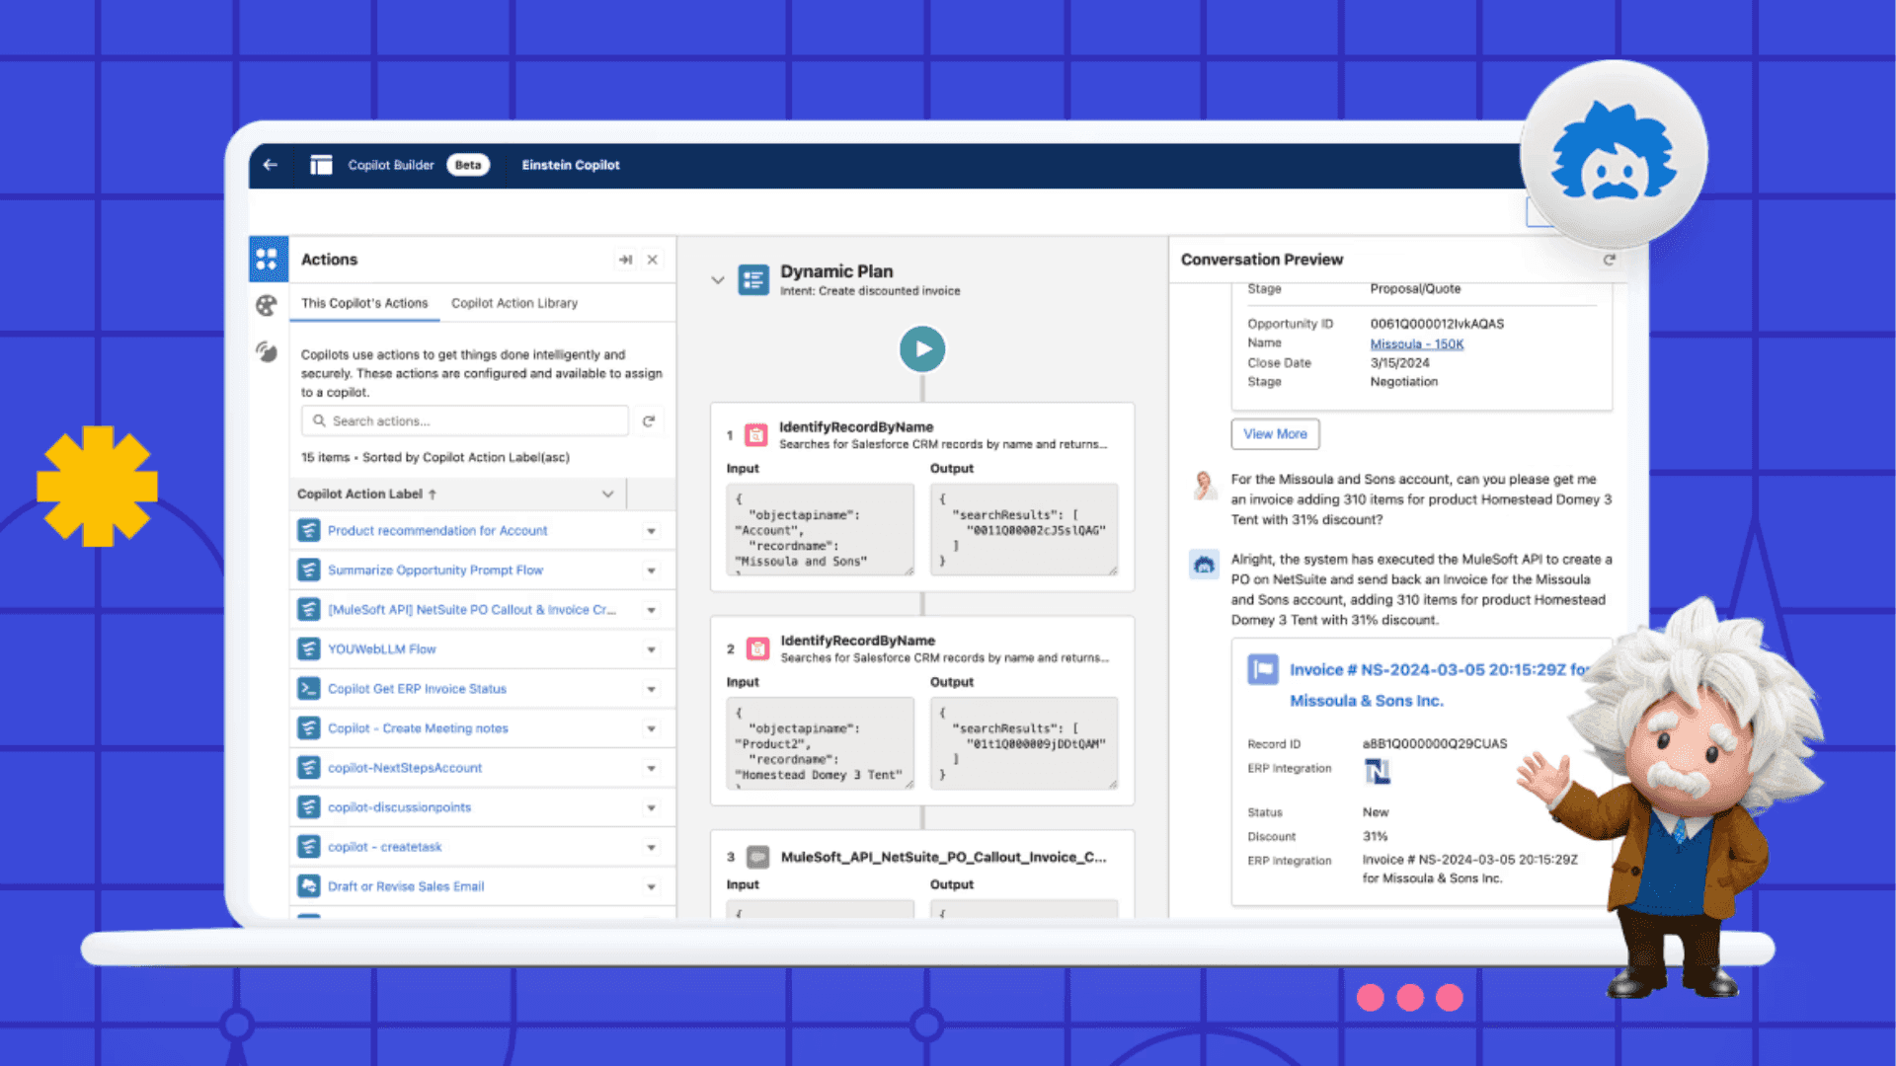The image size is (1896, 1066).
Task: Click the Copilot Builder layout icon
Action: click(x=321, y=165)
